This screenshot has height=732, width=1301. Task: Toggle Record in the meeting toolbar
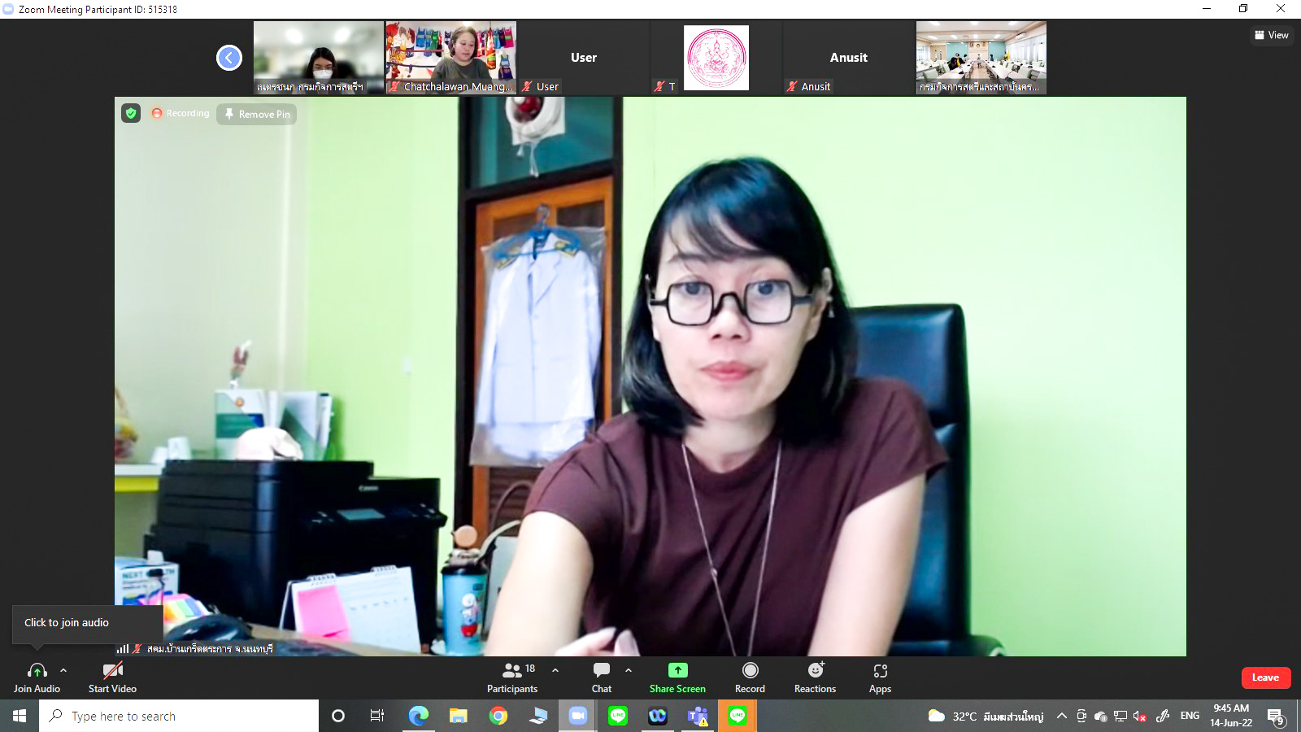click(750, 678)
